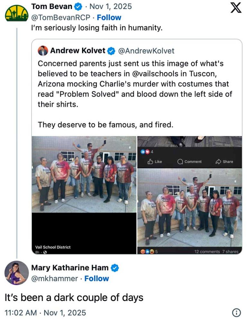Click the Facebook Share button

pos(225,161)
